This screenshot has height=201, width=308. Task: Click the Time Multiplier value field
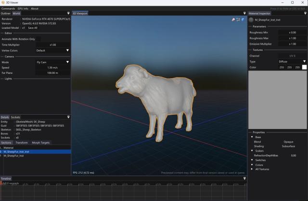[52, 45]
